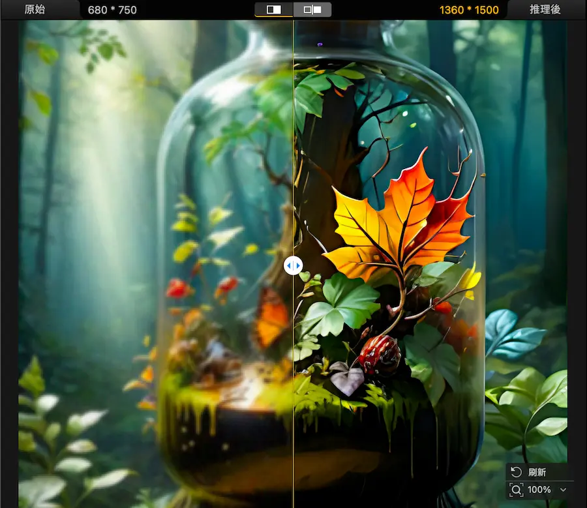The height and width of the screenshot is (508, 587).
Task: Switch to side-by-side comparison view mode
Action: (312, 10)
